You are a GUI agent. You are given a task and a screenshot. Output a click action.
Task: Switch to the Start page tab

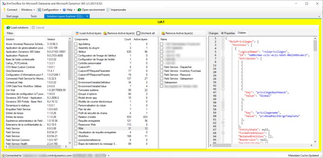click(x=13, y=16)
